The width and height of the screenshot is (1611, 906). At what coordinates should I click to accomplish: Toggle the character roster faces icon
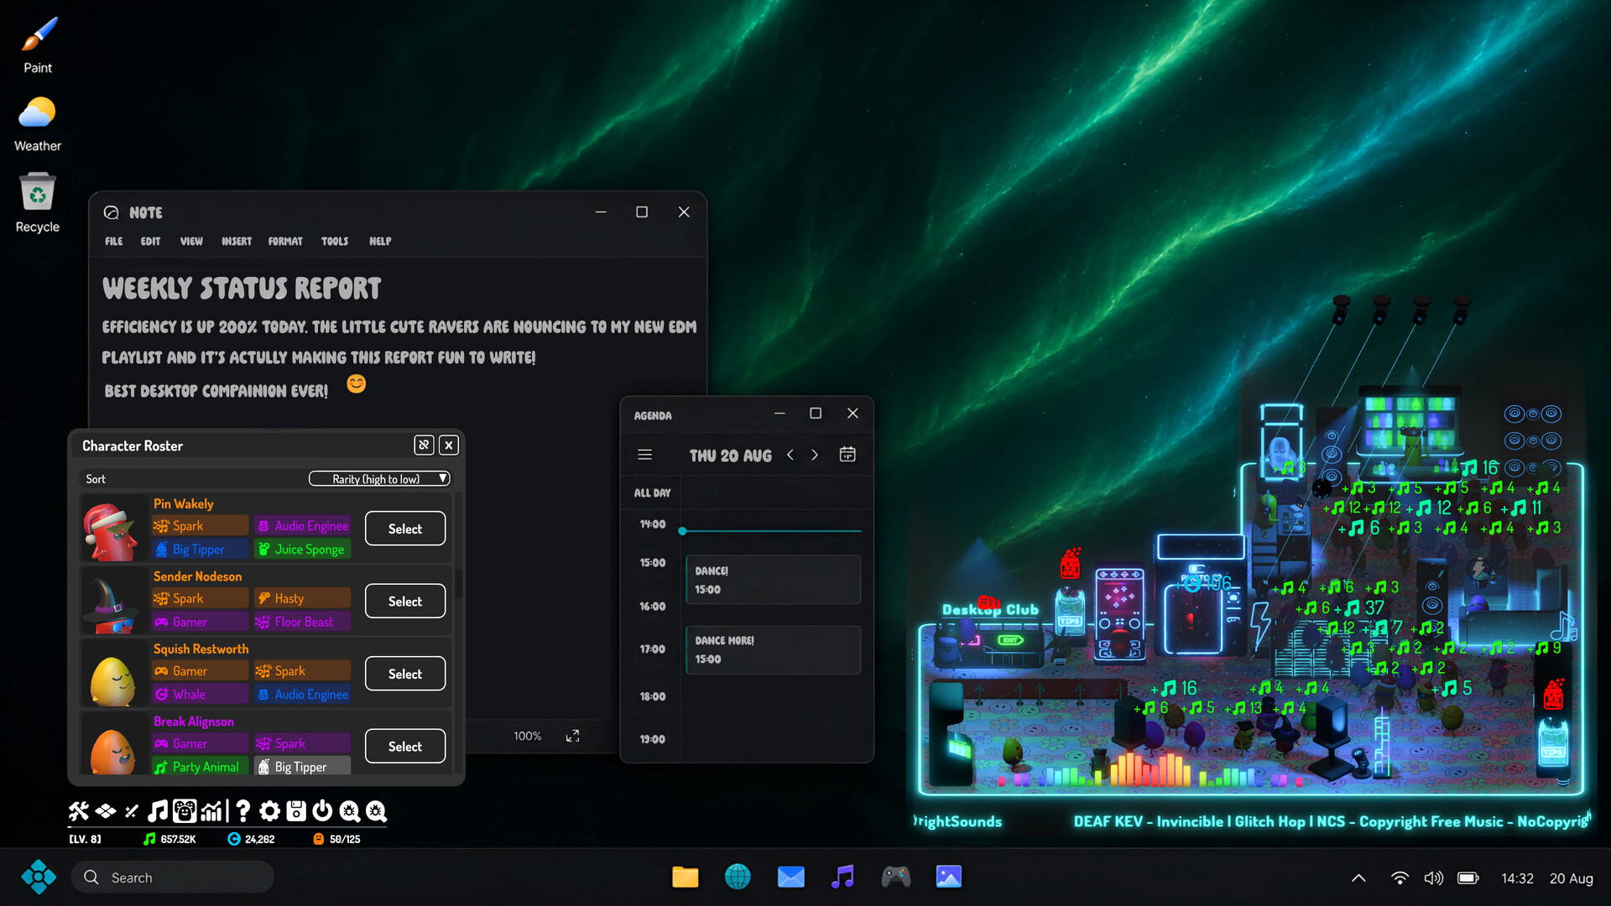(x=185, y=810)
